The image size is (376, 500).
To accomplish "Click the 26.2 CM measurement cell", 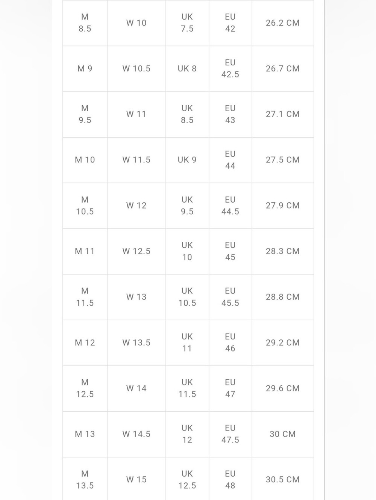I will point(283,23).
